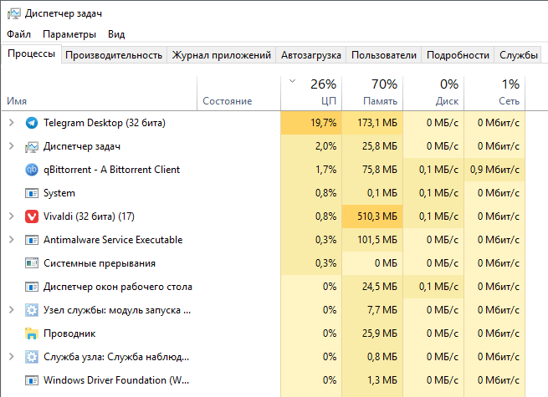Click the Проводник folder icon
Image resolution: width=548 pixels, height=397 pixels.
coord(32,333)
